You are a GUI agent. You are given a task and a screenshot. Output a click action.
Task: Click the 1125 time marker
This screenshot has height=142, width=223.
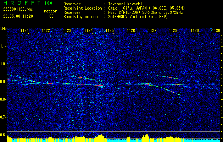[x=110, y=31]
